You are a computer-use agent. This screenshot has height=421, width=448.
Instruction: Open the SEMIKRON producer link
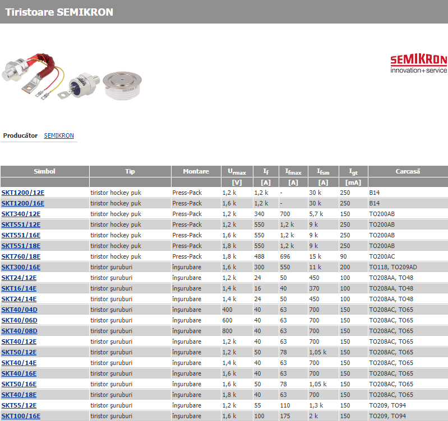tap(59, 135)
